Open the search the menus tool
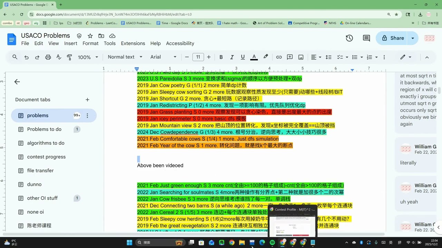The height and width of the screenshot is (248, 442). (15, 57)
